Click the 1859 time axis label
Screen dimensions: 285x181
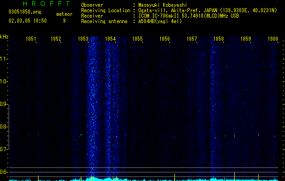(x=246, y=38)
